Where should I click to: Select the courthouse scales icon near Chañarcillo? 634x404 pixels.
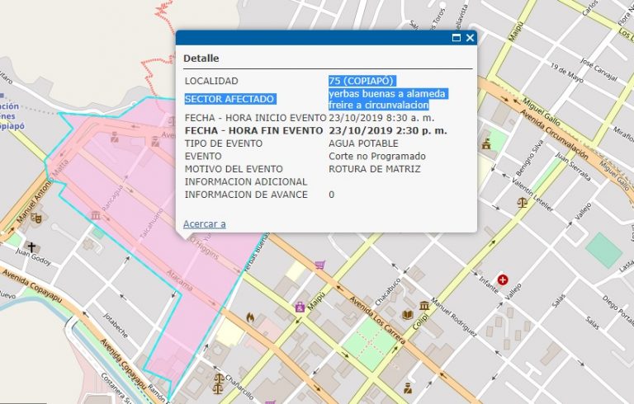(218, 380)
